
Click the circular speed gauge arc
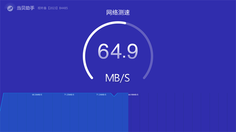(118, 50)
